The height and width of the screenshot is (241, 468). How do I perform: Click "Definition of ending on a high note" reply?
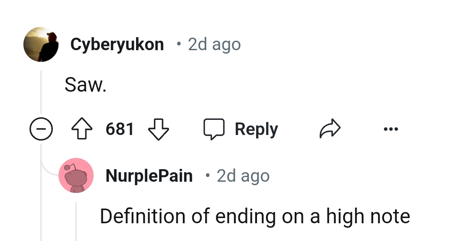point(255,216)
